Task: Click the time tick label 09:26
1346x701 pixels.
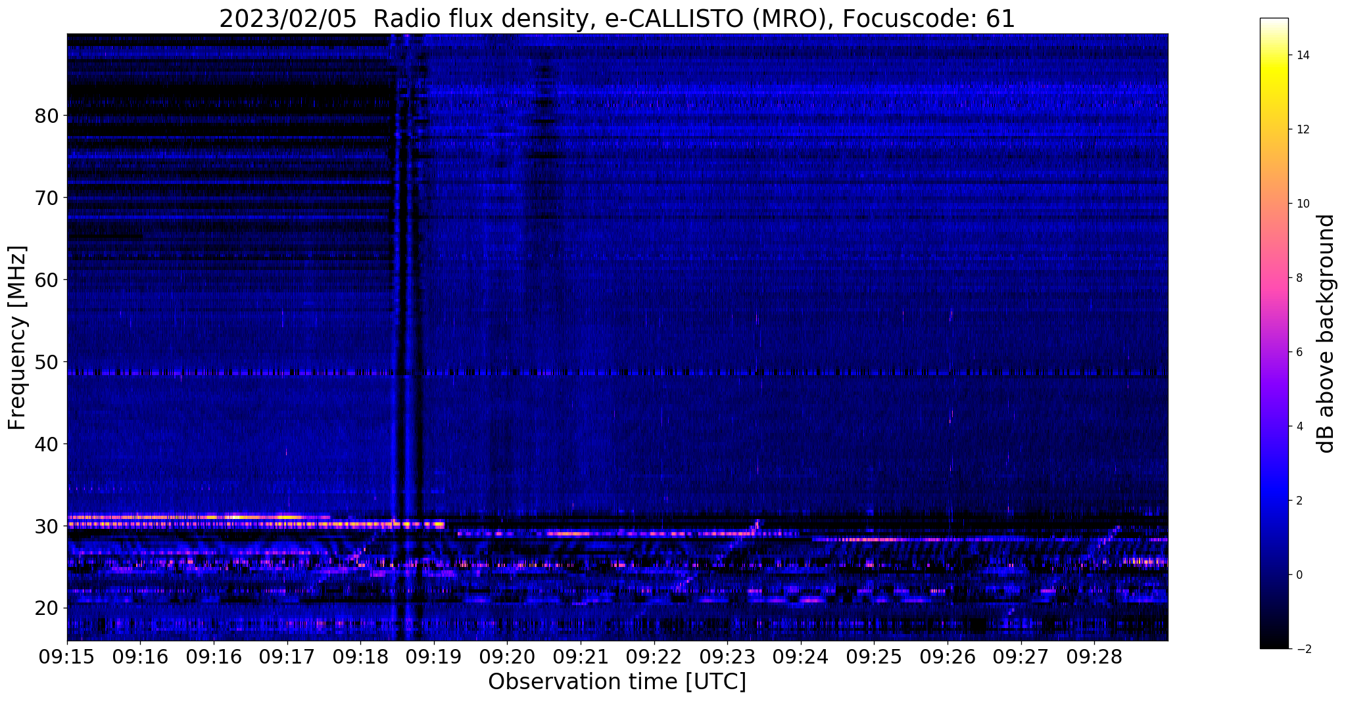Action: (948, 658)
